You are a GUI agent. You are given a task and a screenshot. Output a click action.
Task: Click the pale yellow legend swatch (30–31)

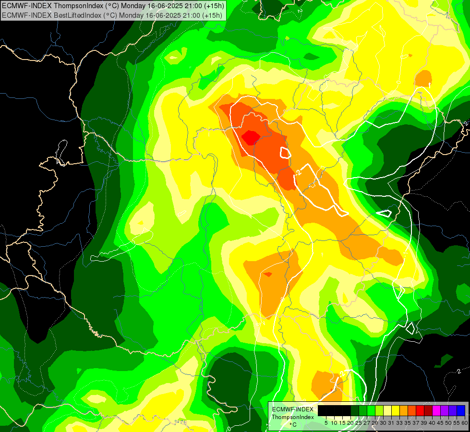pos(387,410)
